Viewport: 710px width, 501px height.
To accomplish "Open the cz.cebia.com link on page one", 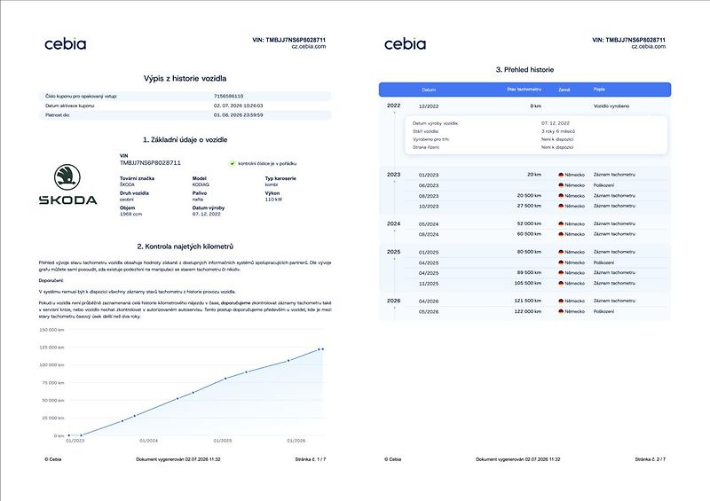I will [308, 47].
